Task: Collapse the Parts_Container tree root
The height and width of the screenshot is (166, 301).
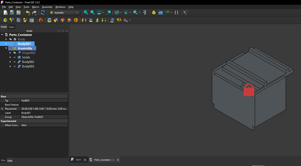Action: click(x=2, y=35)
